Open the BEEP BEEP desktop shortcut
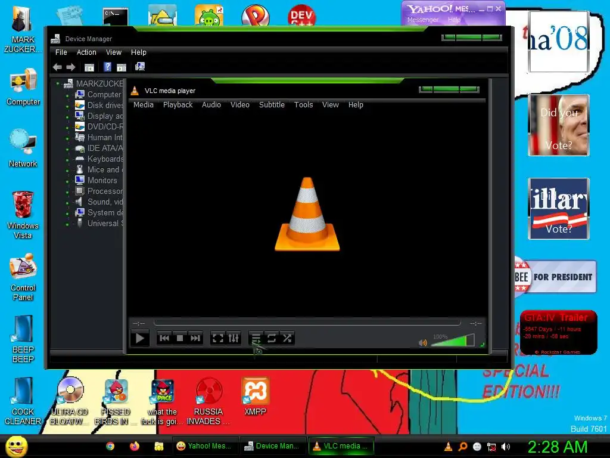The width and height of the screenshot is (610, 458). (x=23, y=339)
